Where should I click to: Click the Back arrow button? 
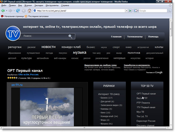3,11
